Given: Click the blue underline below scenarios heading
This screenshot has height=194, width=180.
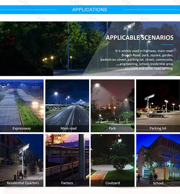Looking at the screenshot, I should coord(167,45).
